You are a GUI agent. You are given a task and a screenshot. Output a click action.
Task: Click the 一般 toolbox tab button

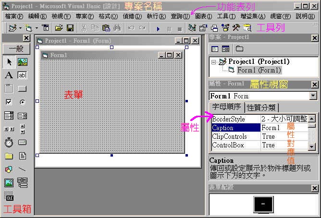click(x=17, y=48)
